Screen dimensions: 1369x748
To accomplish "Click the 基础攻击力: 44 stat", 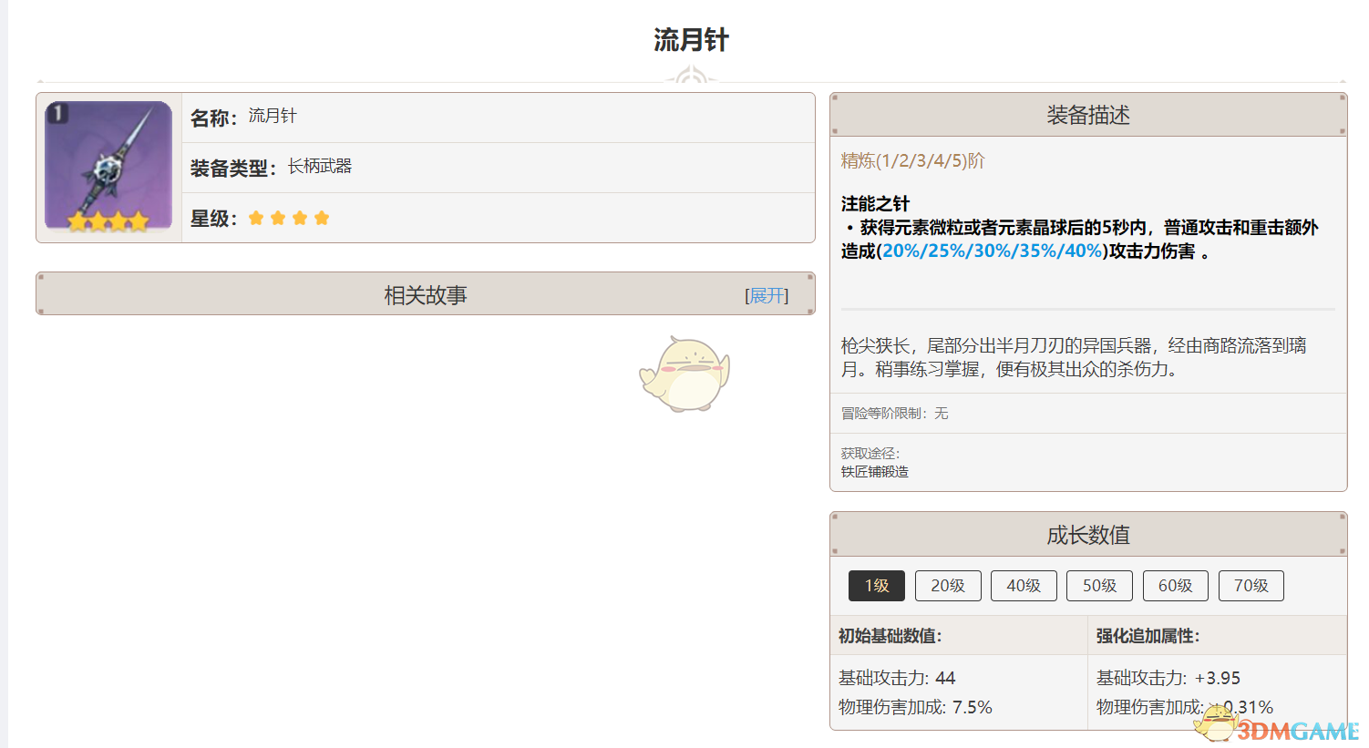I will [897, 678].
